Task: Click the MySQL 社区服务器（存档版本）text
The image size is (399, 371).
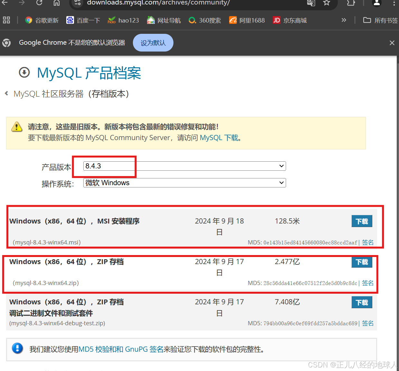Action: [x=71, y=94]
